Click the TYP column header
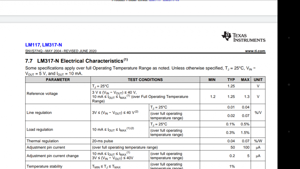Screen dimensions: 300x169 click(231, 80)
